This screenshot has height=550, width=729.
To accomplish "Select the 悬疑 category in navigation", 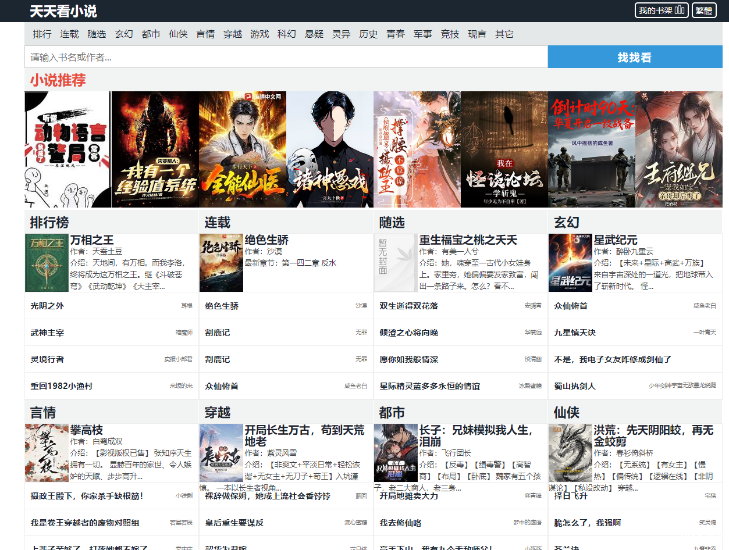I will pos(314,34).
